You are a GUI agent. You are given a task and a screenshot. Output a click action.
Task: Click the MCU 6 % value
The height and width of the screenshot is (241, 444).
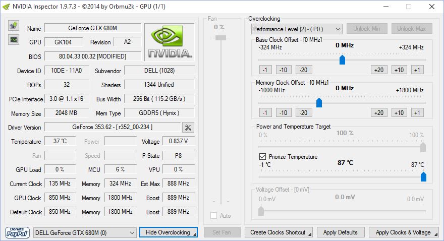[121, 169]
